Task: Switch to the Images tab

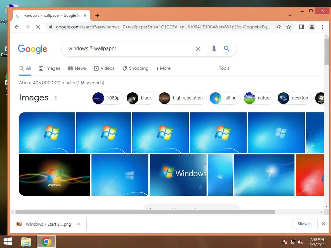Action: (49, 68)
